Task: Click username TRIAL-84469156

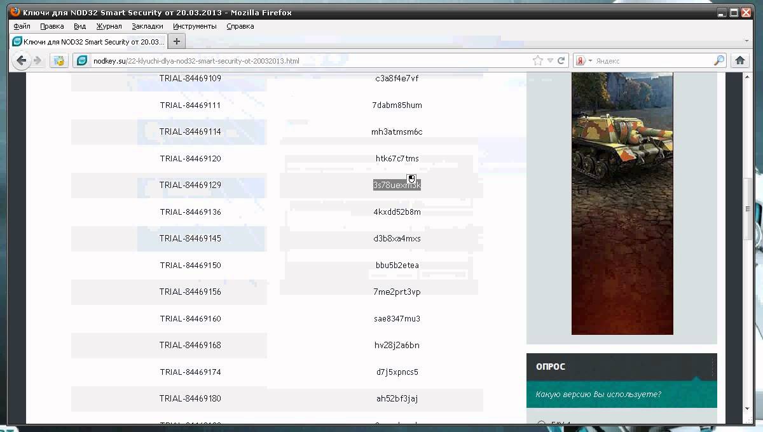Action: [x=190, y=292]
